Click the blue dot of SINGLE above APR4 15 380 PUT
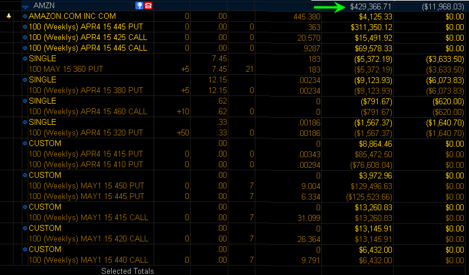 coord(25,80)
